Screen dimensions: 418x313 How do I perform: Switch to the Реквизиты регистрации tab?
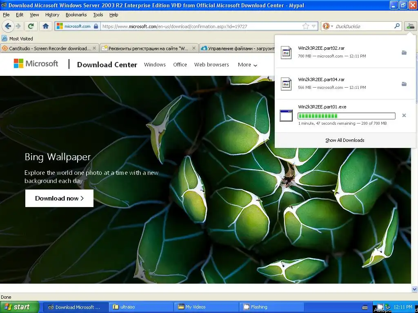(x=149, y=48)
